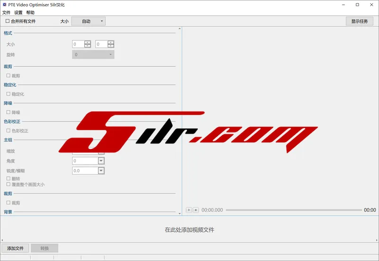Decrease the first 大小 width spinner

[x=87, y=46]
